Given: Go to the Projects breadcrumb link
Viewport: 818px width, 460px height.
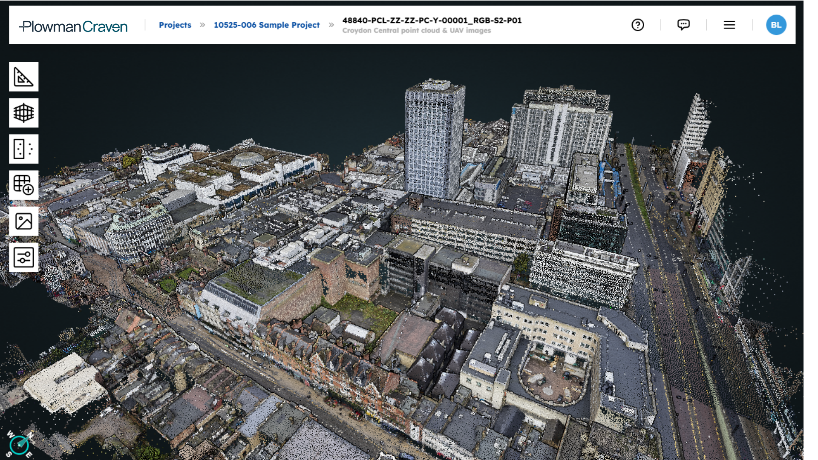Looking at the screenshot, I should 175,25.
